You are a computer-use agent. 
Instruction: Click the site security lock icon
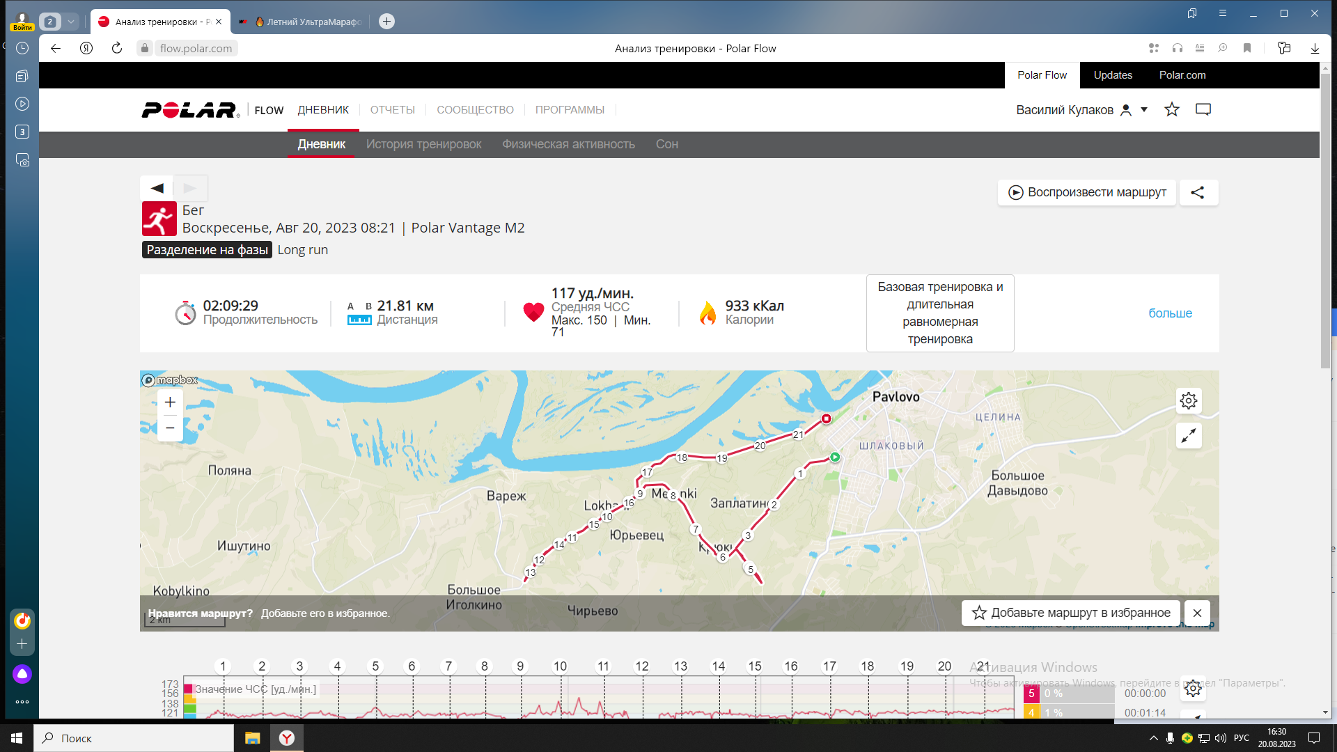tap(145, 48)
